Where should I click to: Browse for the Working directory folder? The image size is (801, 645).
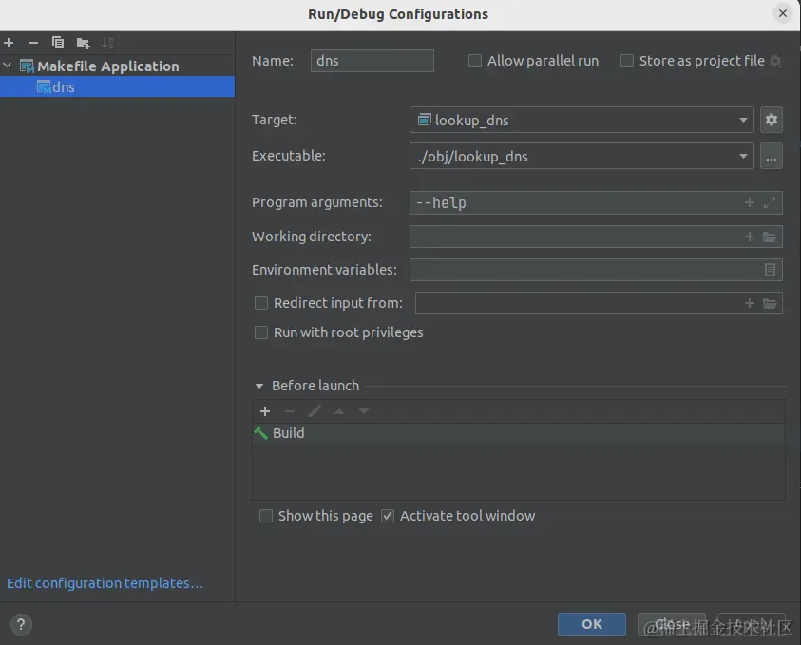[770, 237]
